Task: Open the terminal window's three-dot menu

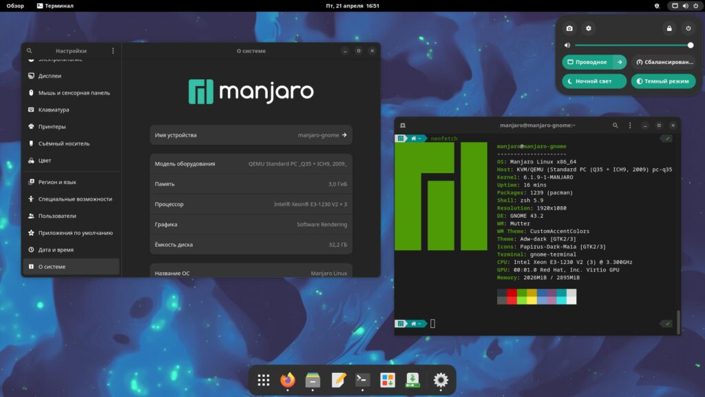Action: (630, 125)
